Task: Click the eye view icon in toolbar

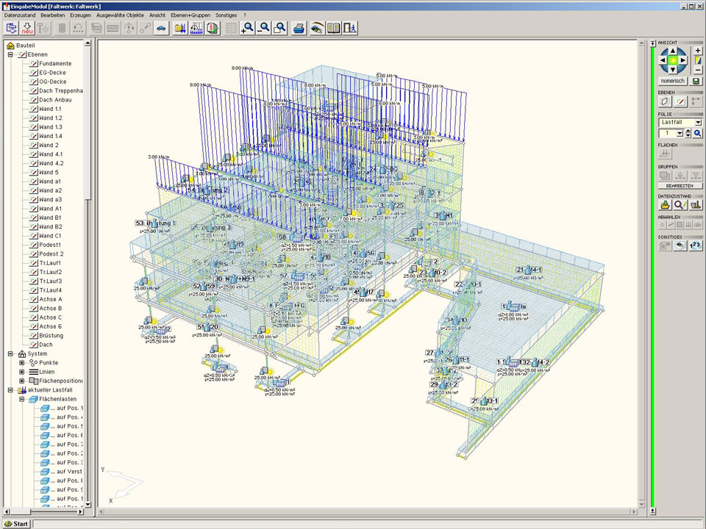Action: (317, 29)
